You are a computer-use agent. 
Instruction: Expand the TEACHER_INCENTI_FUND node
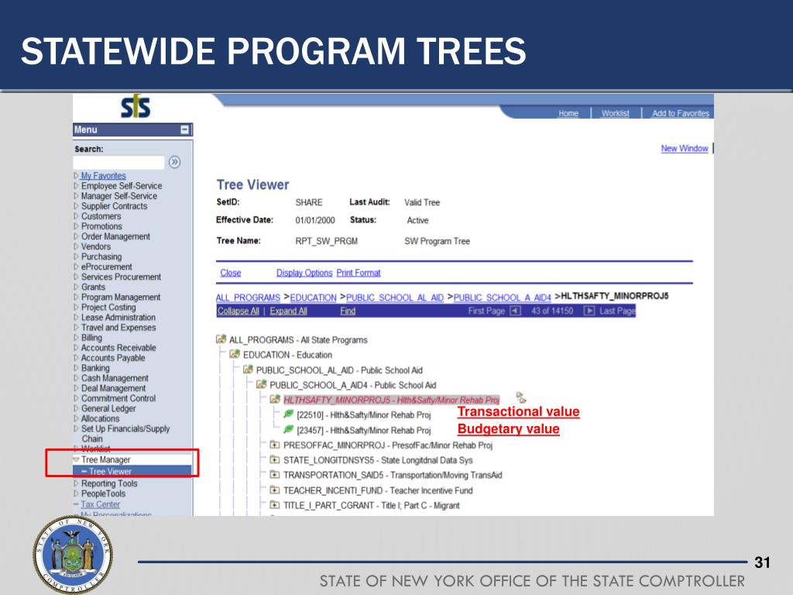tap(275, 490)
